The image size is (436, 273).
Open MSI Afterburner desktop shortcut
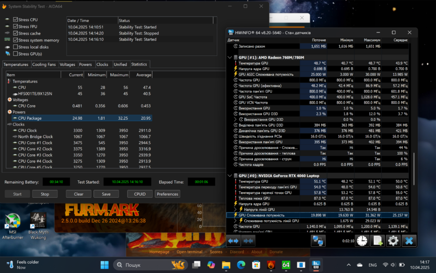(x=13, y=226)
